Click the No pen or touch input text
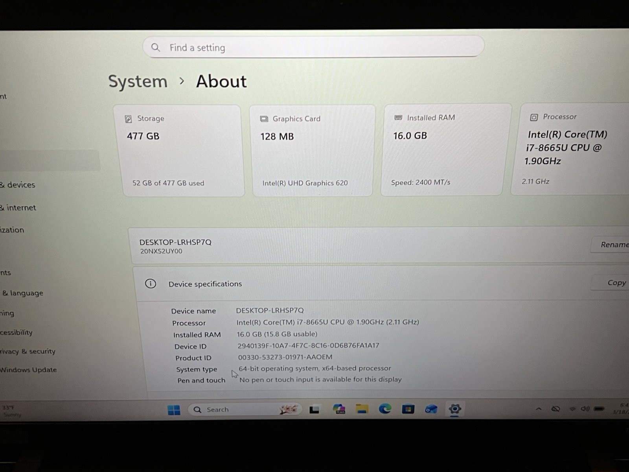This screenshot has height=472, width=629. [320, 379]
